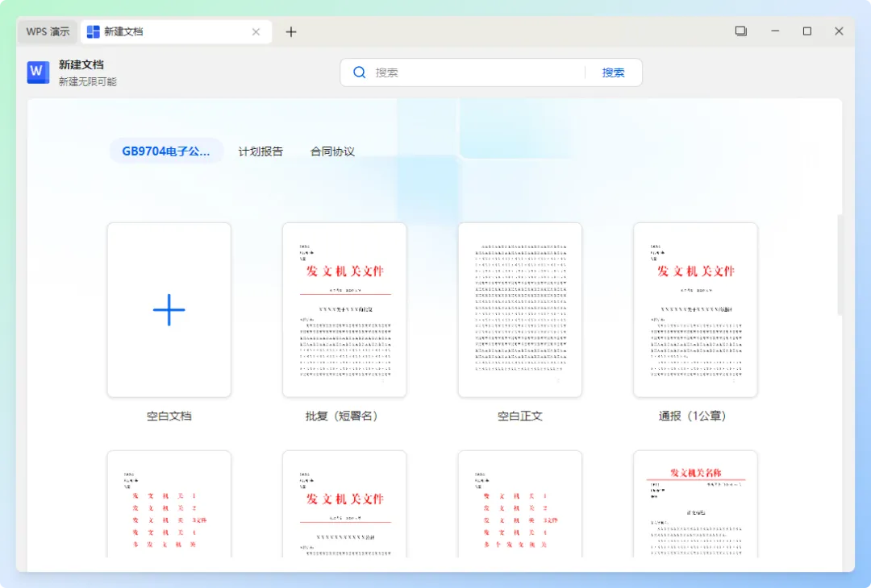Open the second-row template with multiple 发文机关 lines, leftmost
Image resolution: width=871 pixels, height=588 pixels.
point(169,503)
